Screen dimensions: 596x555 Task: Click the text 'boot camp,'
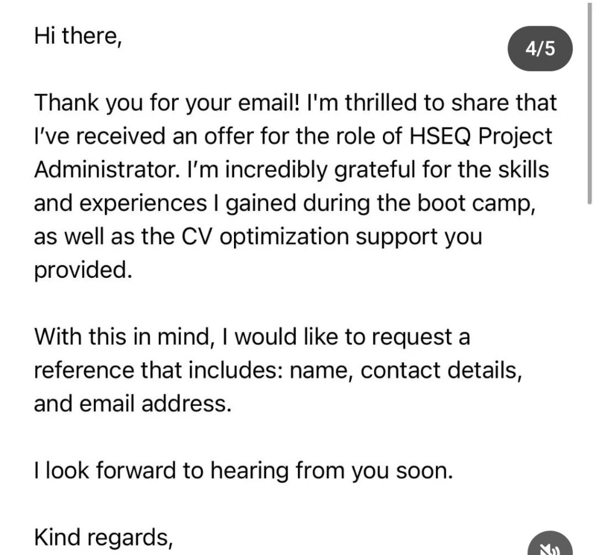pyautogui.click(x=477, y=203)
